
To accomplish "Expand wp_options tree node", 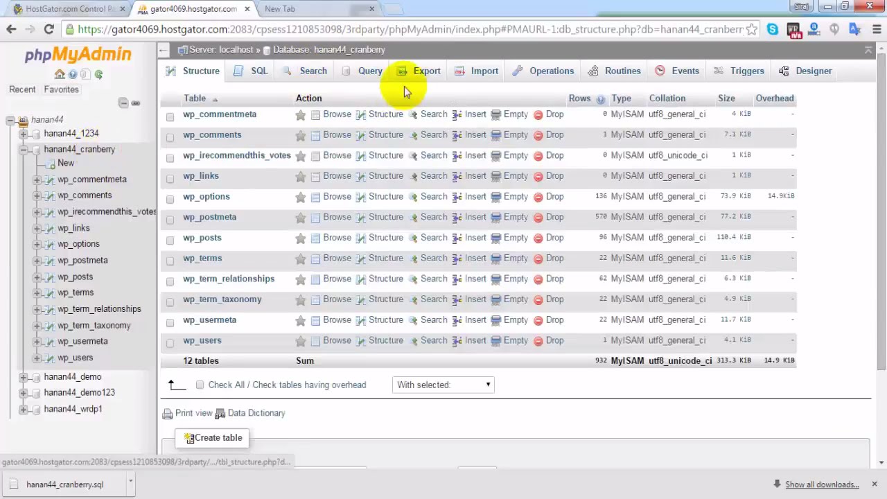I will click(37, 244).
